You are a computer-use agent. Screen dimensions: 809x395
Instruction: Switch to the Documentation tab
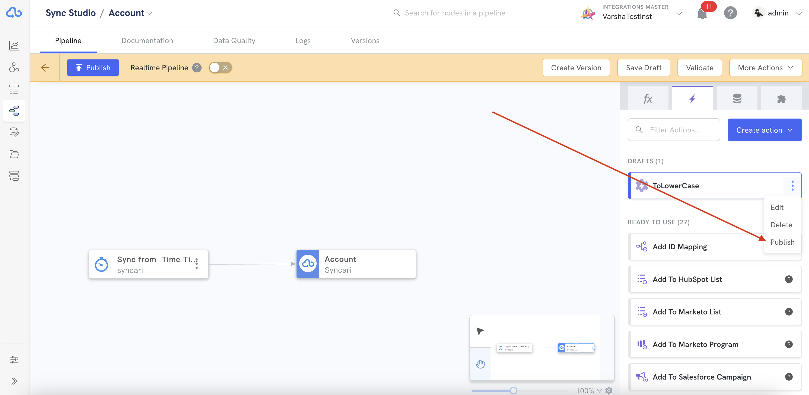pyautogui.click(x=147, y=40)
